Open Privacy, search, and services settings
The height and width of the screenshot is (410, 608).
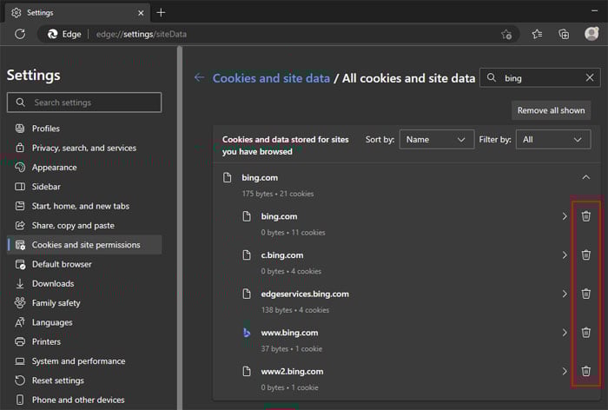click(83, 148)
